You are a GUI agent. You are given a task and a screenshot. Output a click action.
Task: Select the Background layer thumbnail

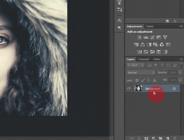pos(138,88)
